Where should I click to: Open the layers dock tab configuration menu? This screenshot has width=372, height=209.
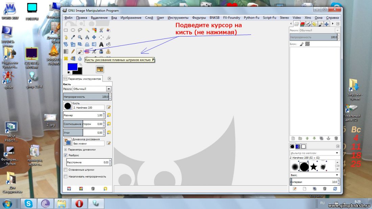tap(338, 24)
